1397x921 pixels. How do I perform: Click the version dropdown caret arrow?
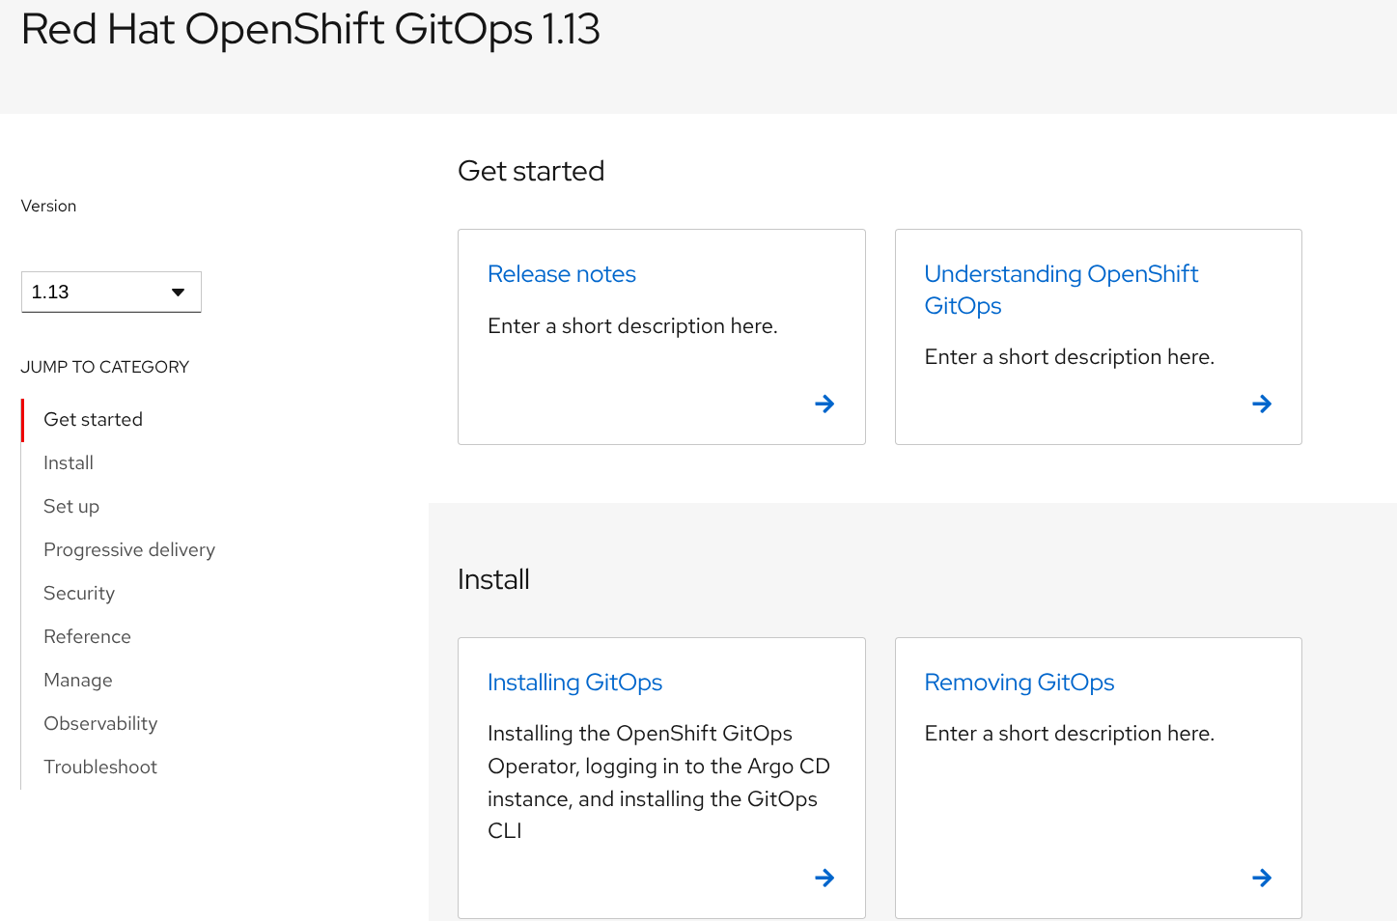[x=178, y=293]
